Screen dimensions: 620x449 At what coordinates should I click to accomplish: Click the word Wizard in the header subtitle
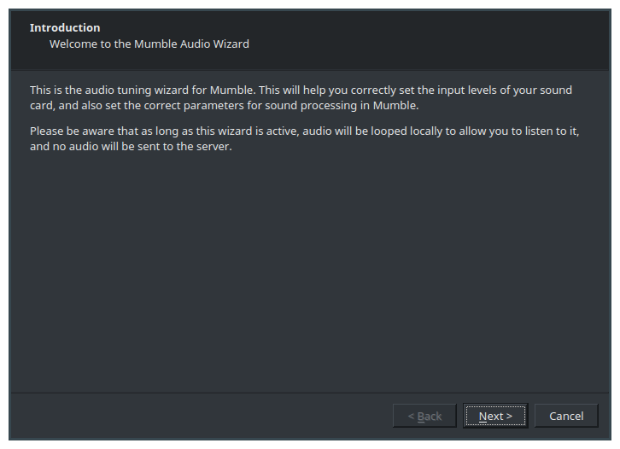[231, 44]
